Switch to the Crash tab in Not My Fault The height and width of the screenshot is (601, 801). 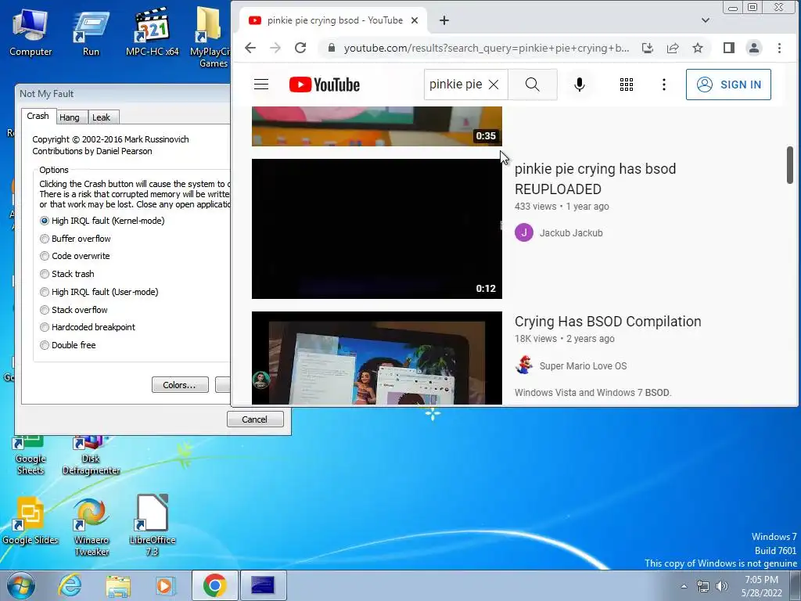[x=38, y=116]
